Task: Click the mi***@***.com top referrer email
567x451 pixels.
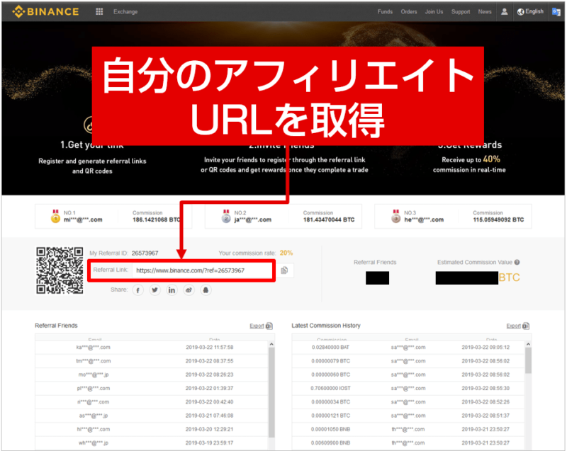Action: pyautogui.click(x=83, y=219)
